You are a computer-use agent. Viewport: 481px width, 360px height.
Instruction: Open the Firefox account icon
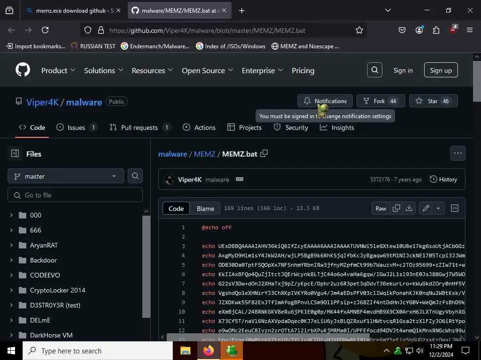[x=419, y=30]
